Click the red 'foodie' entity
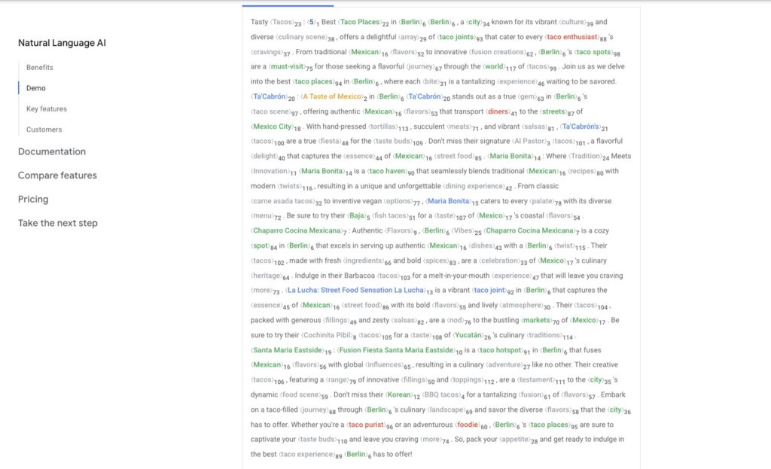The height and width of the screenshot is (469, 771). click(468, 425)
